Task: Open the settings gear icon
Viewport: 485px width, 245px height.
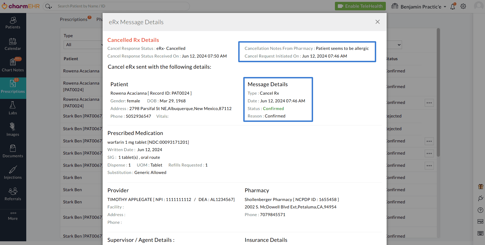Action: tap(463, 6)
